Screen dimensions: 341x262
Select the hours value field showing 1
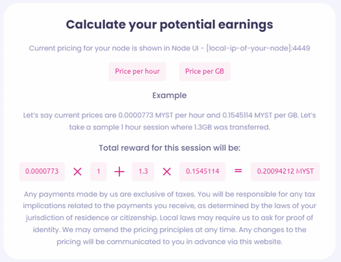pyautogui.click(x=98, y=171)
